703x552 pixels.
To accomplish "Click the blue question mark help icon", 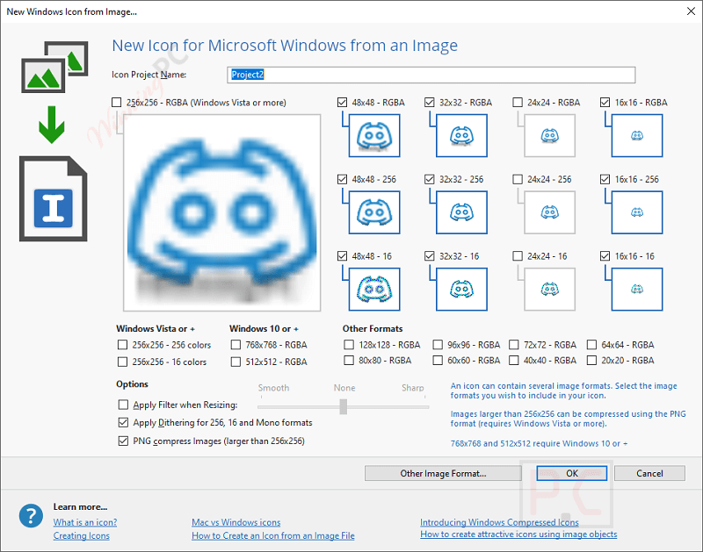I will click(31, 516).
